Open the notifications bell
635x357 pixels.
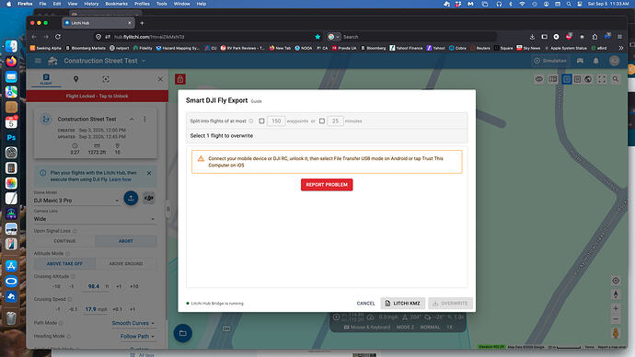click(596, 61)
